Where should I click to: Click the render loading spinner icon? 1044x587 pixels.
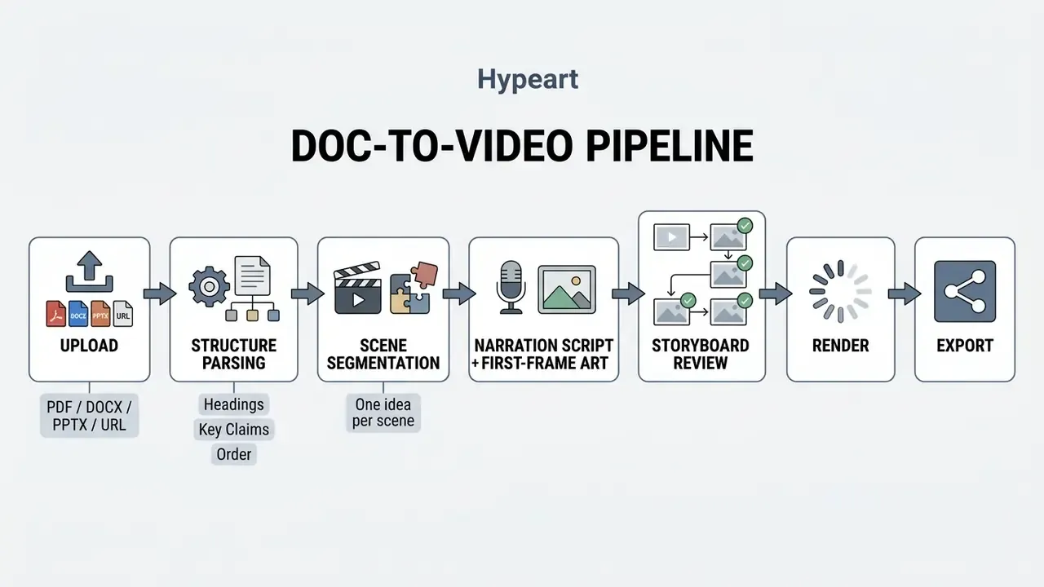tap(840, 291)
